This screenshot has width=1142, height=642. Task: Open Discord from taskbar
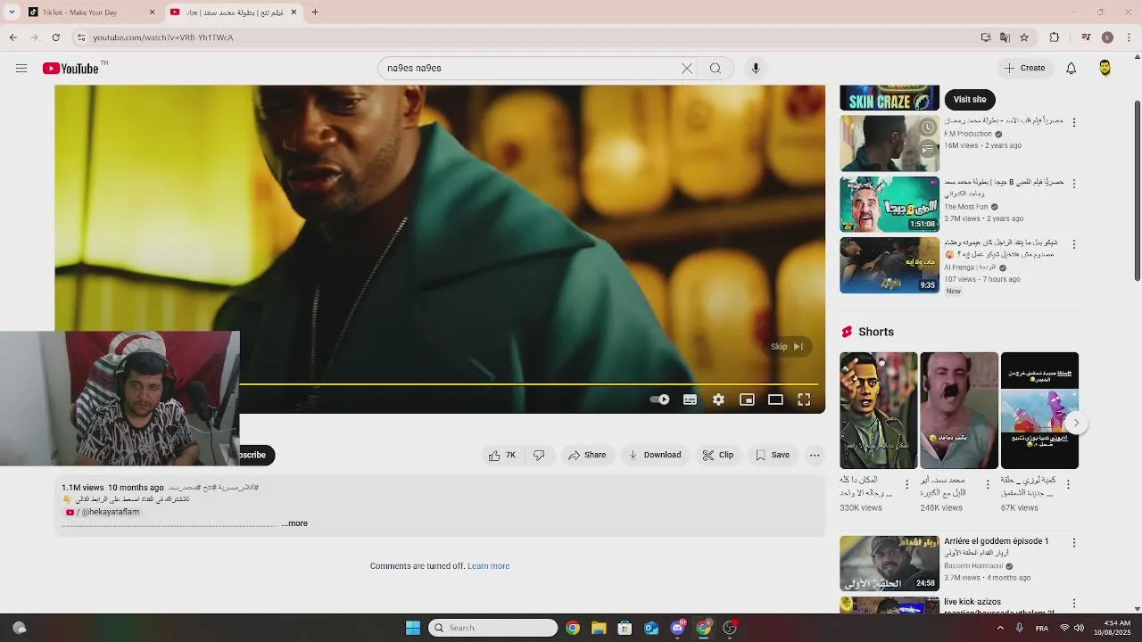(x=678, y=628)
